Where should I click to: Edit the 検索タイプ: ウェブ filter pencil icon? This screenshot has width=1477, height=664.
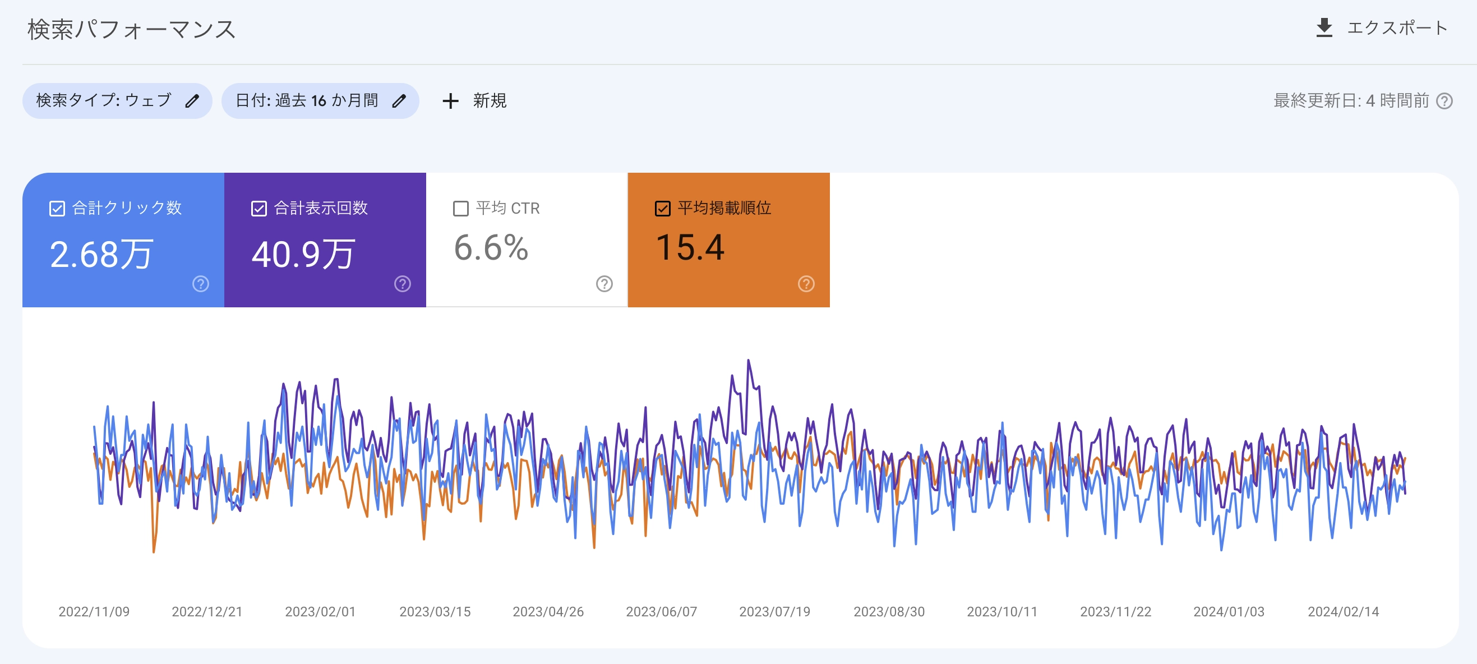pyautogui.click(x=193, y=101)
